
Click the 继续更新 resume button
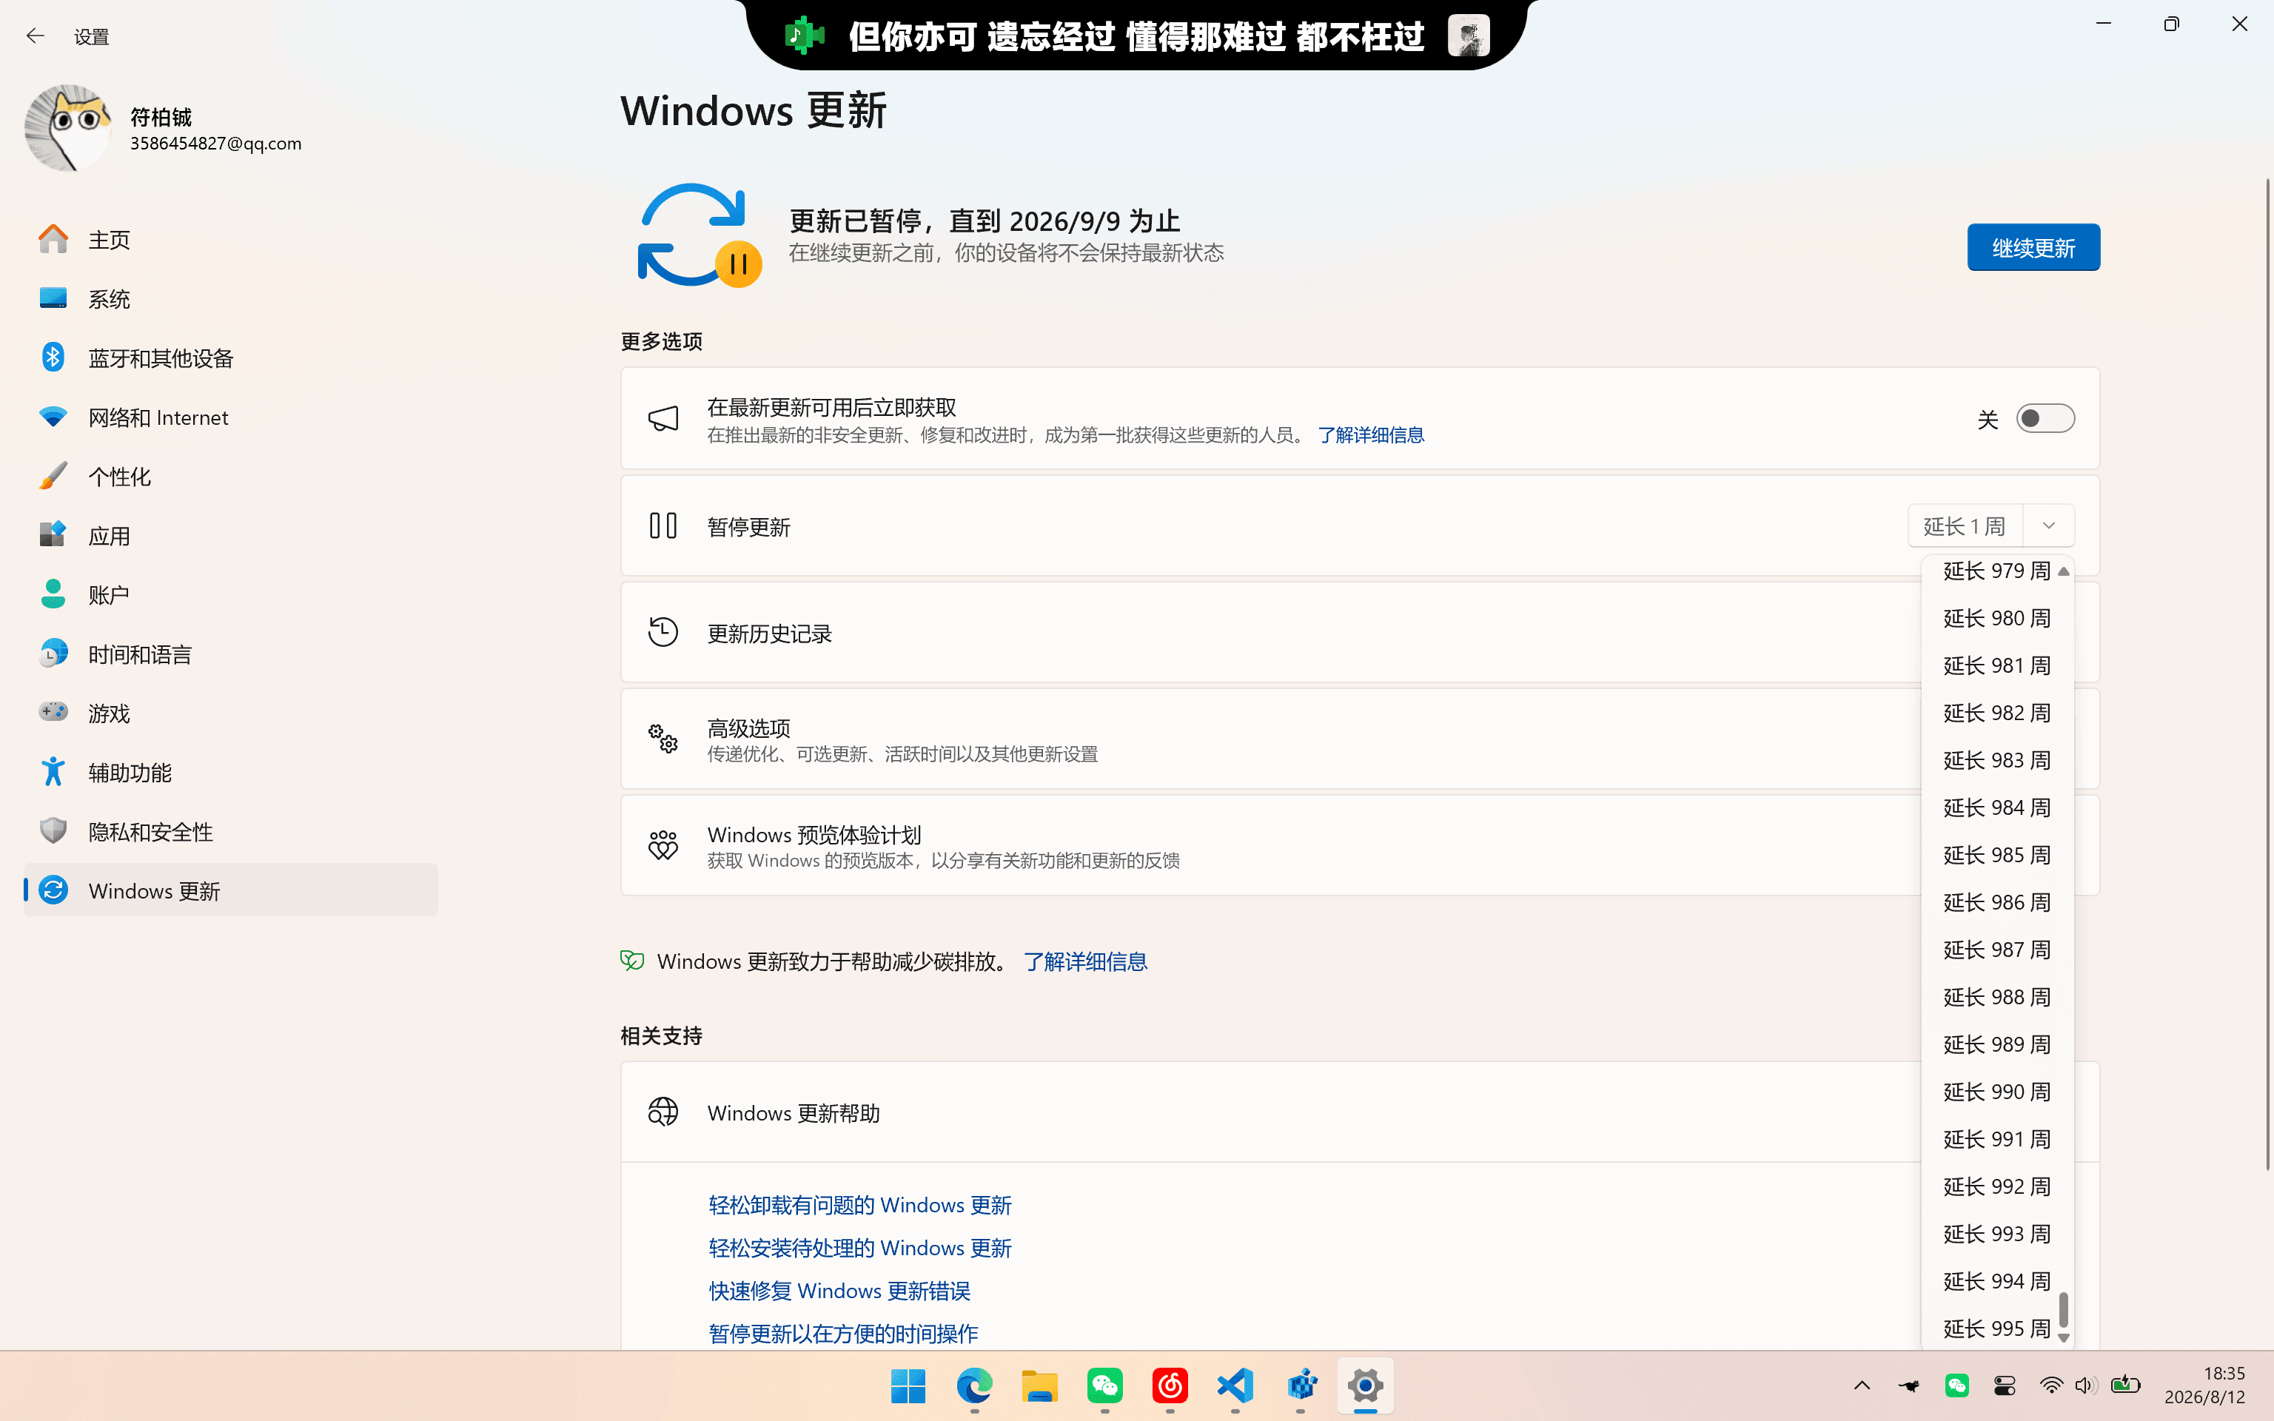point(2033,247)
